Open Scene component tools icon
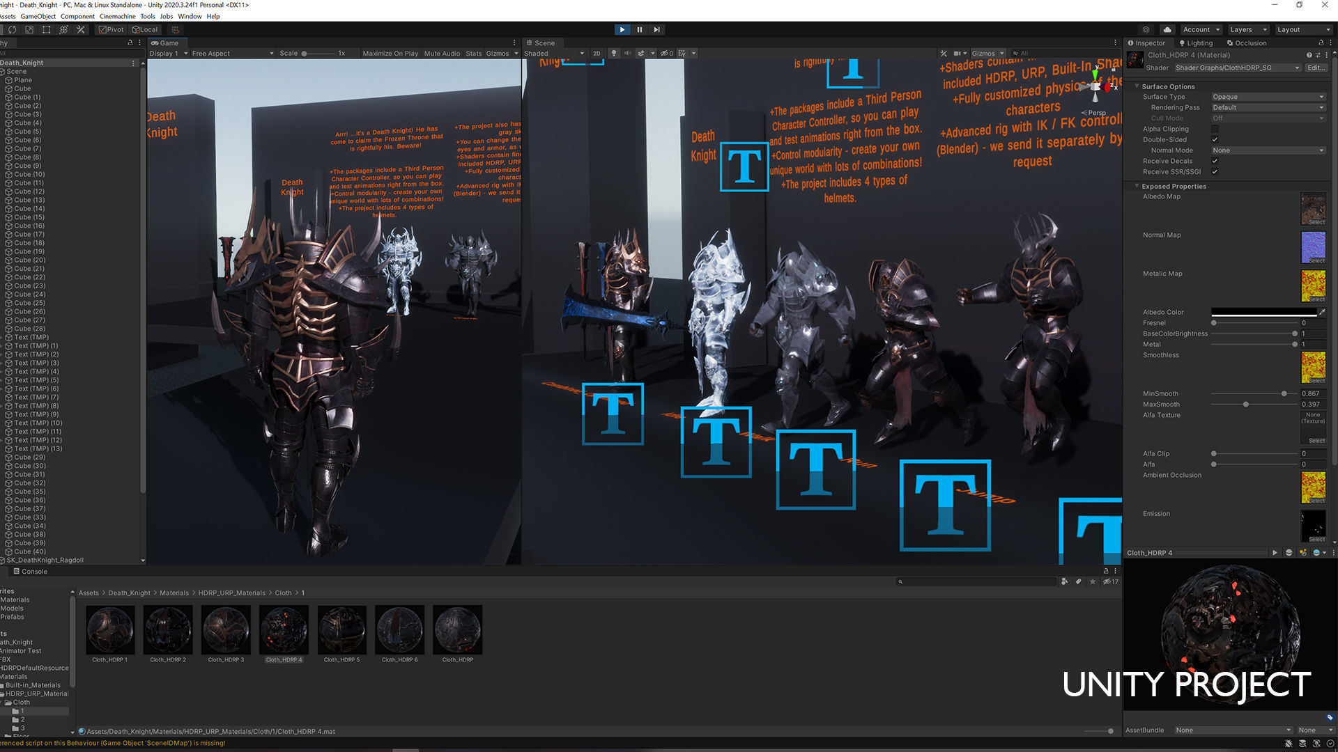This screenshot has height=752, width=1338. (x=944, y=54)
